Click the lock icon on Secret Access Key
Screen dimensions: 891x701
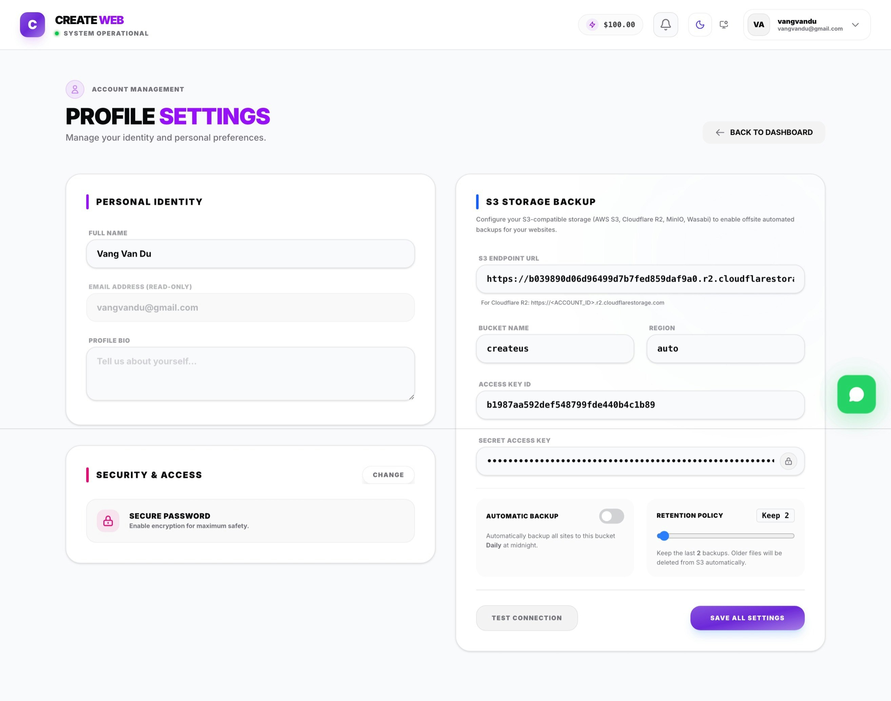click(x=788, y=461)
